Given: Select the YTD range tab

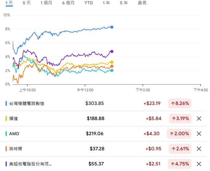Looking at the screenshot, I should pyautogui.click(x=89, y=3).
